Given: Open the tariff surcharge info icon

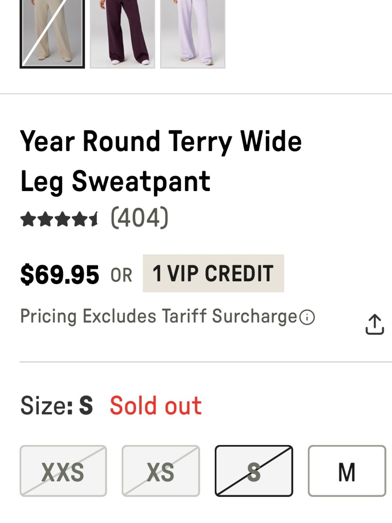Looking at the screenshot, I should point(307,317).
